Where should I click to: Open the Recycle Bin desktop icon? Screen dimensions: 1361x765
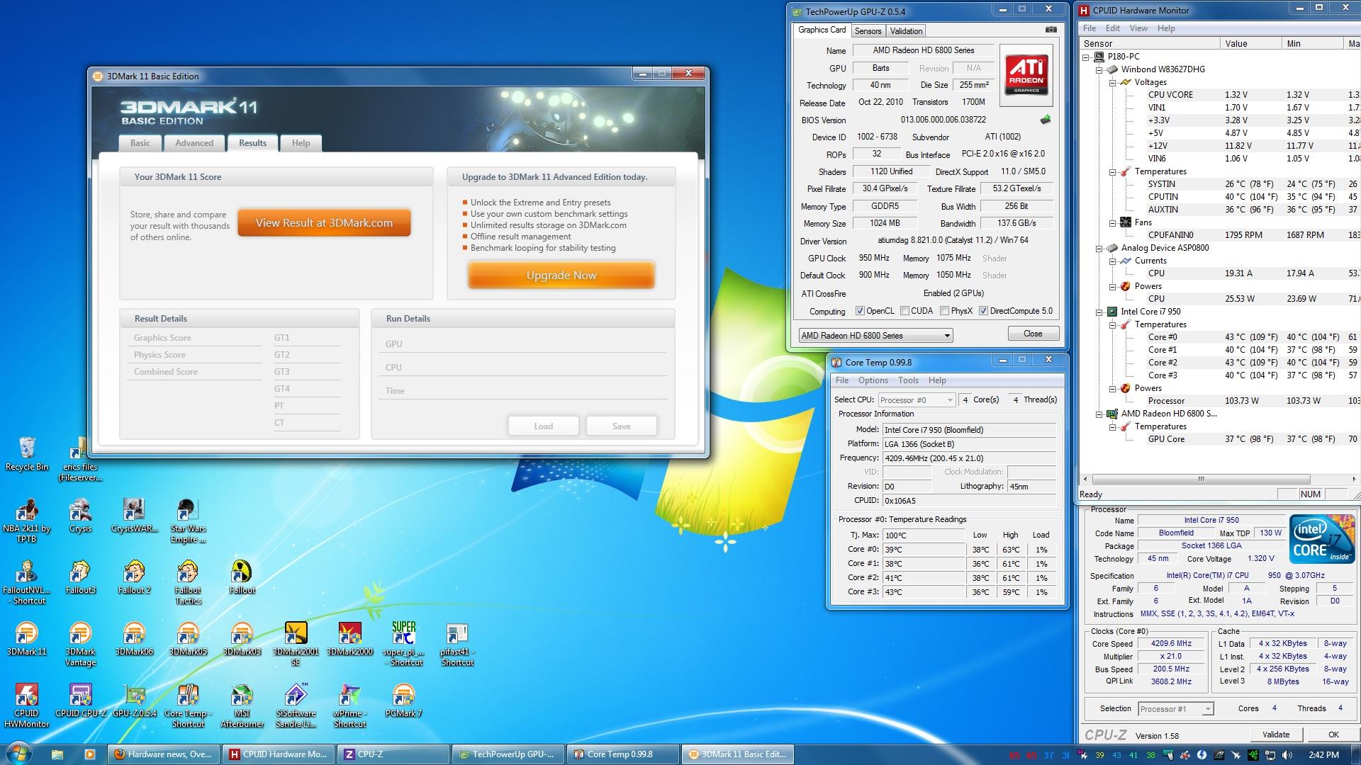27,453
